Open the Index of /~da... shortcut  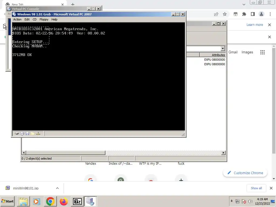point(120,164)
